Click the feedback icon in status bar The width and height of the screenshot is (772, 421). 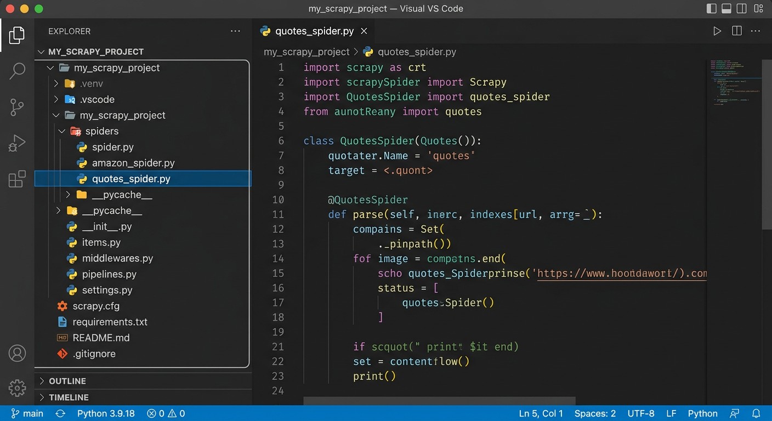[735, 413]
